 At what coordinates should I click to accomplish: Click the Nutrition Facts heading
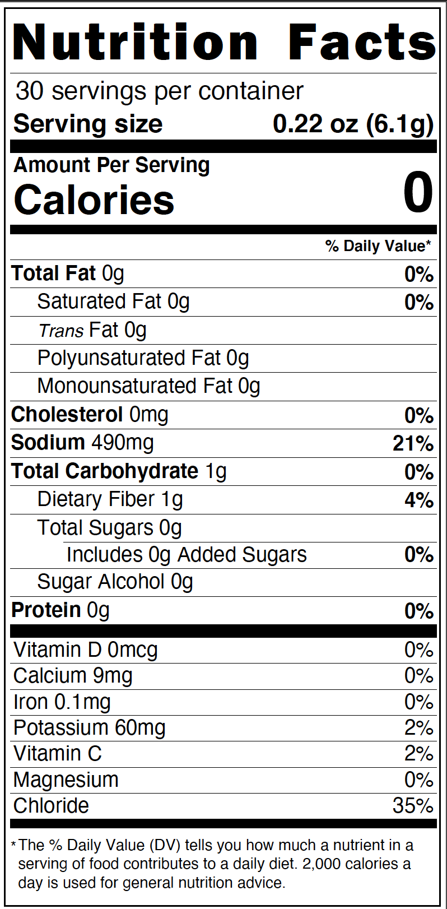coord(224,43)
